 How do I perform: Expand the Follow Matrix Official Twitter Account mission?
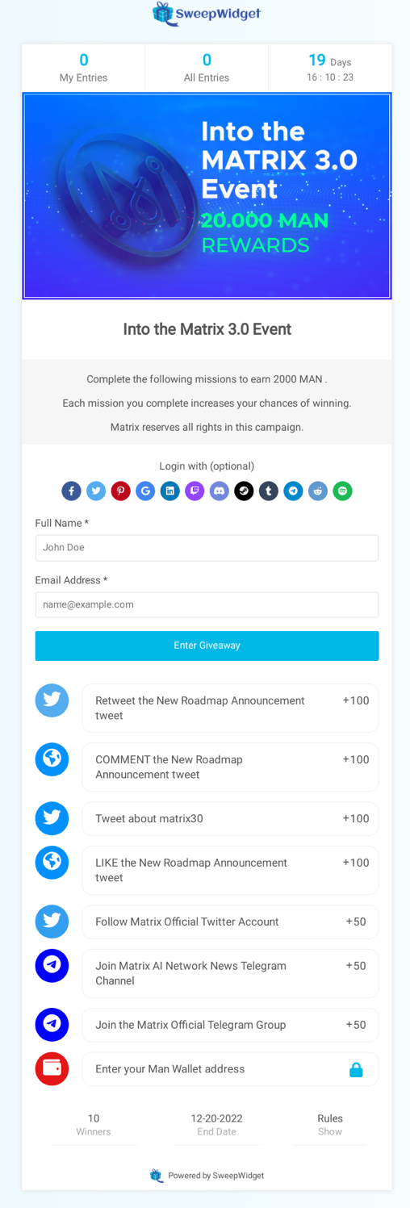click(x=230, y=922)
